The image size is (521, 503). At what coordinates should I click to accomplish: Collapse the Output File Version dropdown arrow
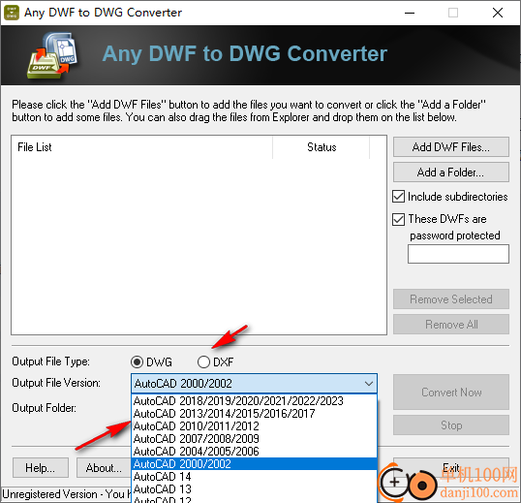[369, 384]
